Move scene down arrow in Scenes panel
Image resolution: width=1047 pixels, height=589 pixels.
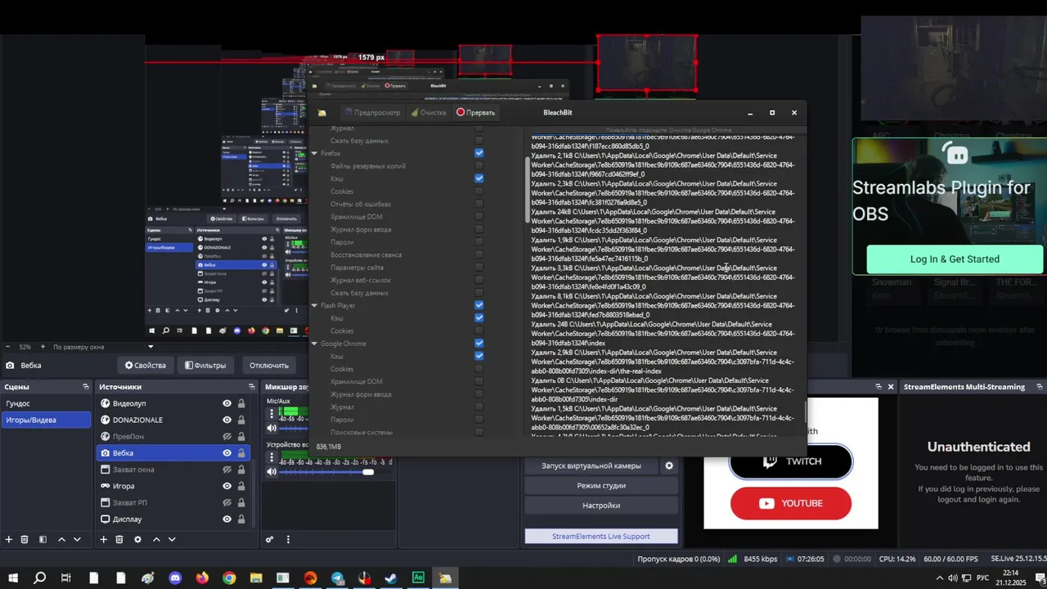[77, 539]
